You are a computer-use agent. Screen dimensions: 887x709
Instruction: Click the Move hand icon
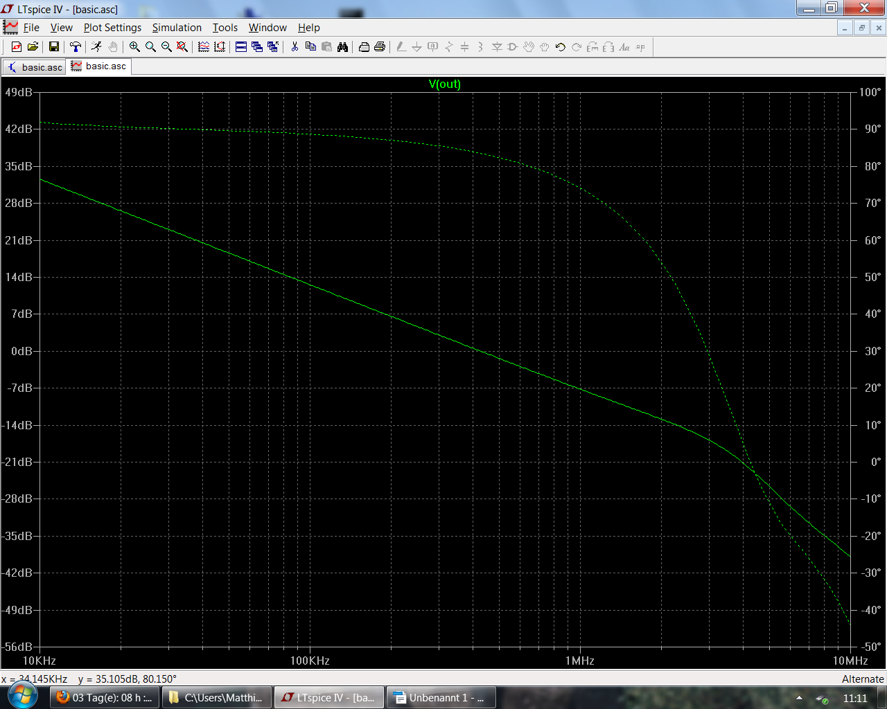tap(529, 47)
